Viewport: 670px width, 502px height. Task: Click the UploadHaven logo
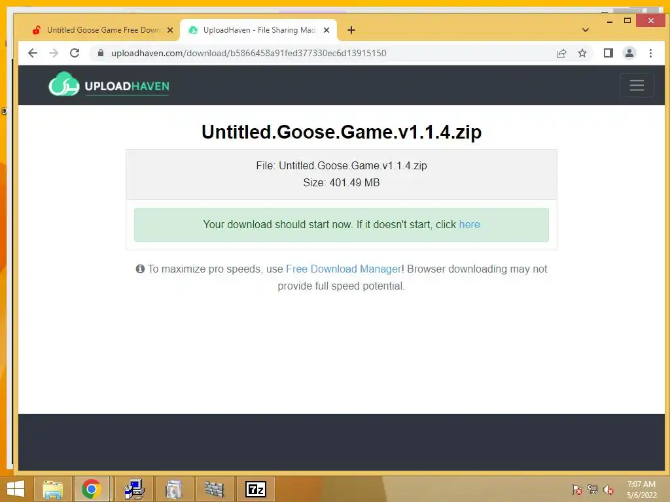point(109,84)
